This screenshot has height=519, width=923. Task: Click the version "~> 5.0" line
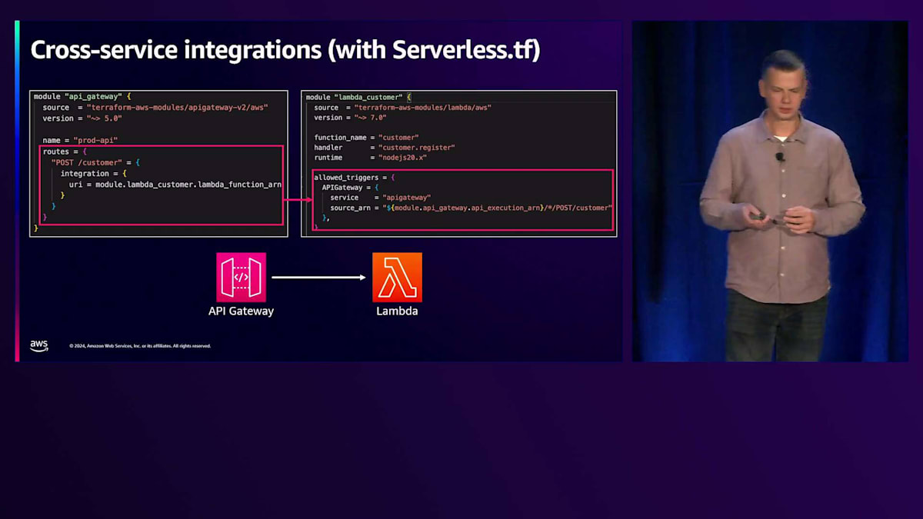coord(82,118)
